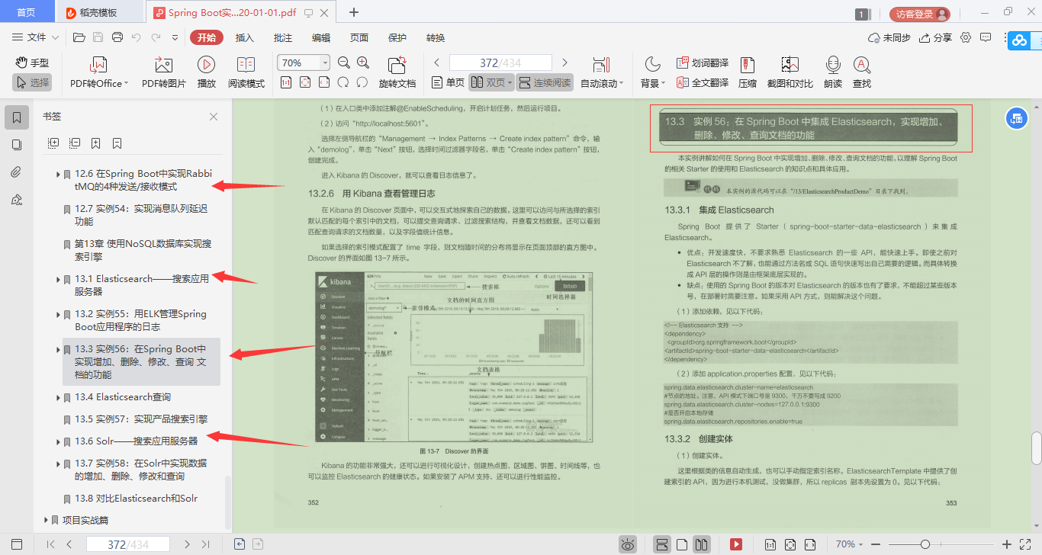The image size is (1042, 555).
Task: Click the zoom out magnifier icon
Action: (x=343, y=63)
